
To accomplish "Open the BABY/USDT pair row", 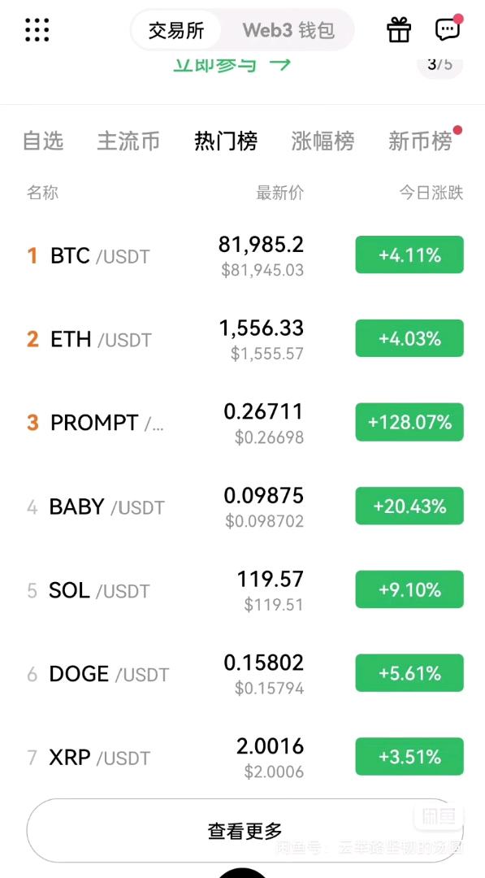I will click(x=242, y=506).
